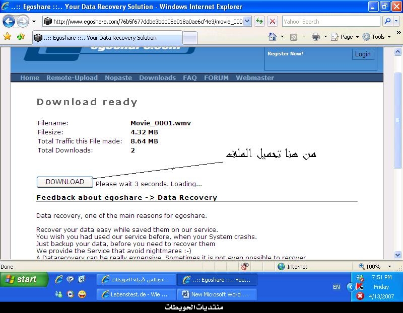Open Remote-Upload in site navigation
The height and width of the screenshot is (313, 403).
point(72,77)
